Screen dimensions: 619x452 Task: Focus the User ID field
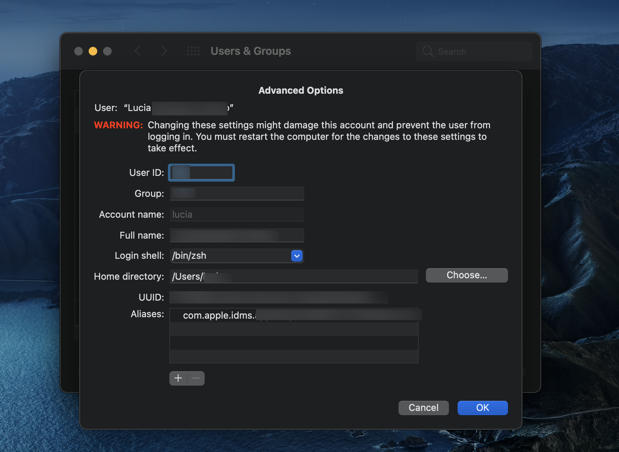[201, 173]
